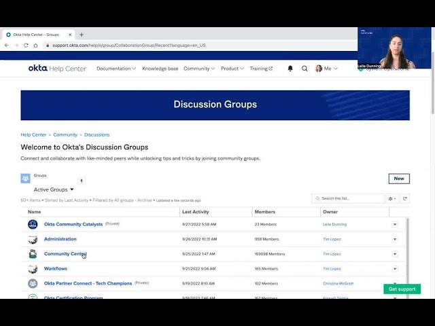
Task: Click the browser back arrow
Action: click(x=7, y=46)
